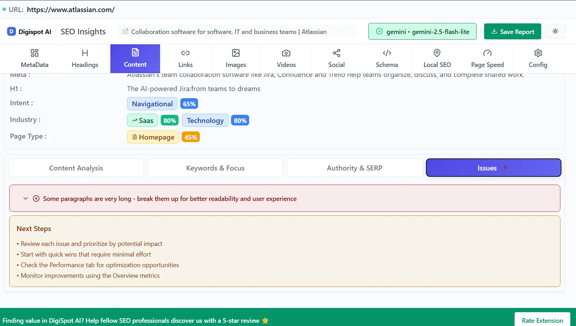
Task: Click the Save Report button
Action: pyautogui.click(x=512, y=31)
